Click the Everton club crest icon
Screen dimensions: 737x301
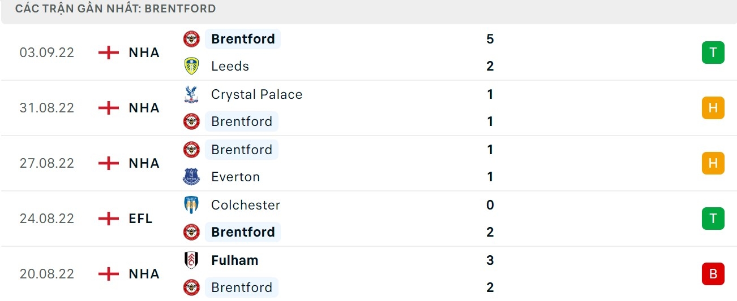(x=191, y=177)
